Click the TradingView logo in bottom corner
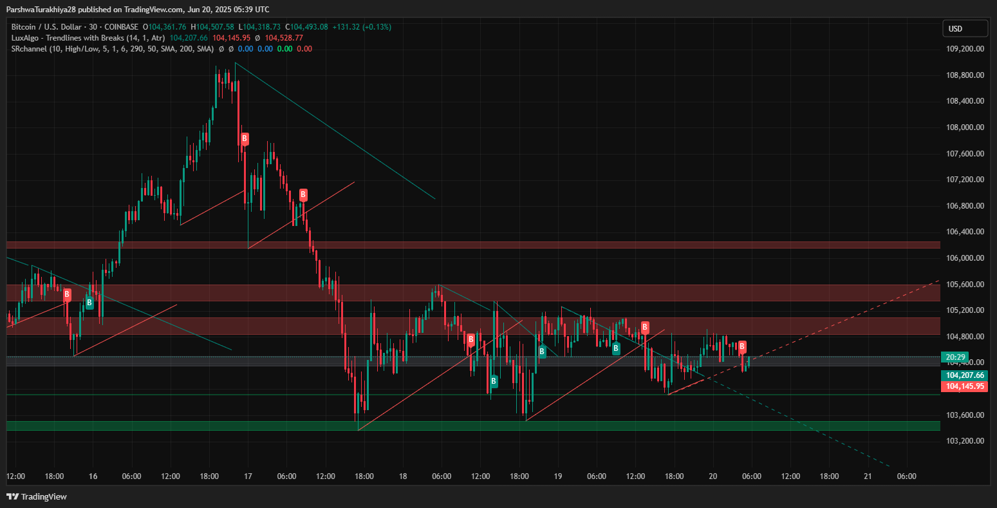 pyautogui.click(x=37, y=496)
